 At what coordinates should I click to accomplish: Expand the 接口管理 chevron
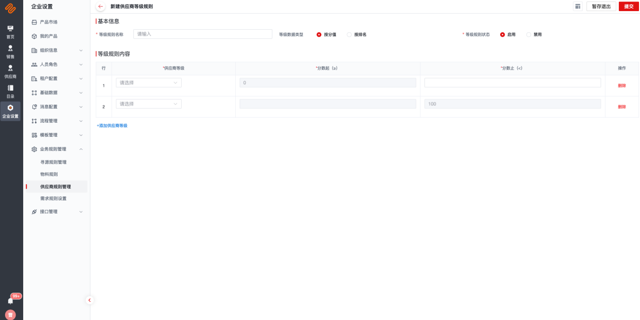[81, 212]
